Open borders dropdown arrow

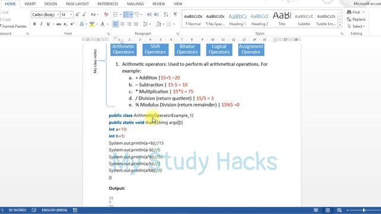[174, 24]
